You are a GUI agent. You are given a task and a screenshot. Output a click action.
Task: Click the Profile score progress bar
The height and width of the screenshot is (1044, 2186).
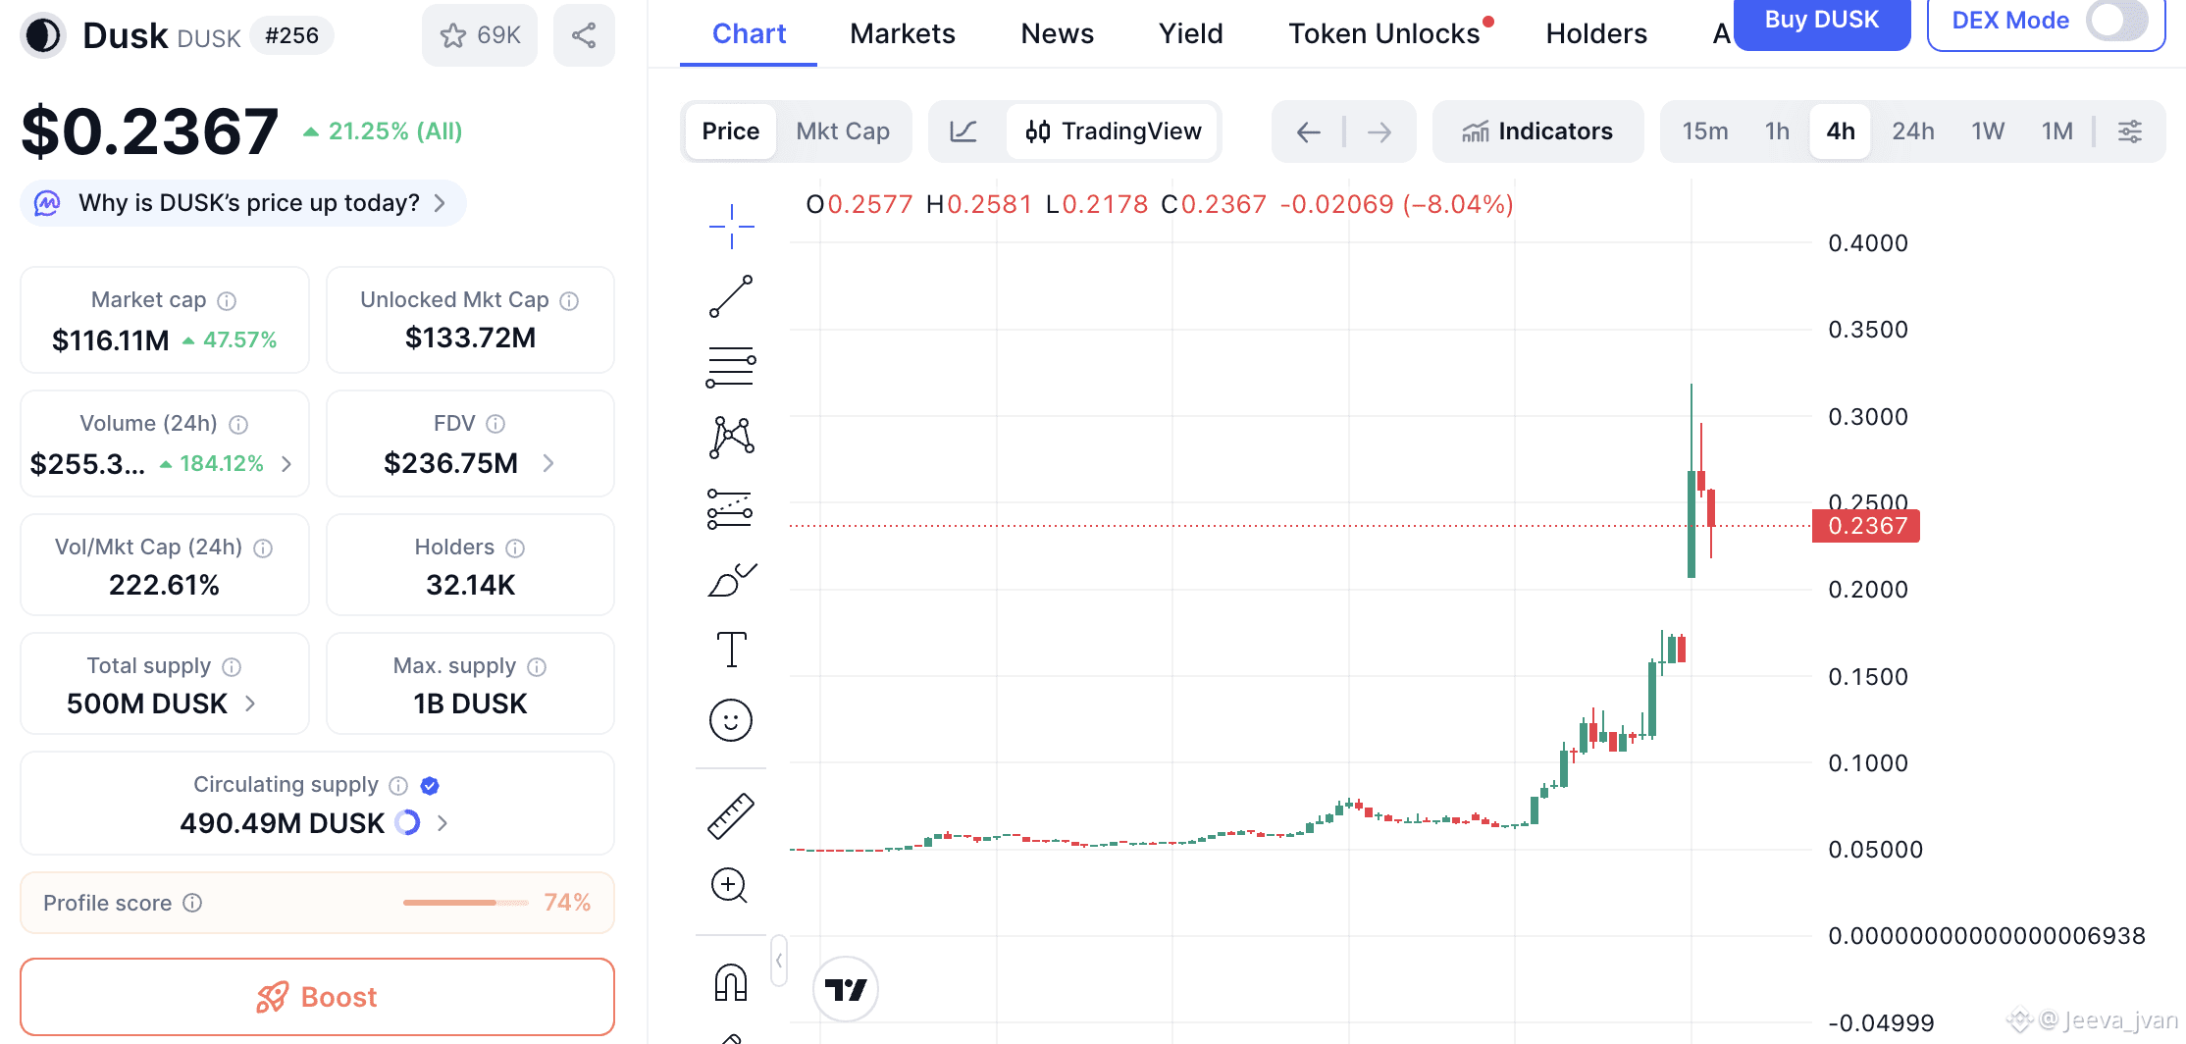click(x=465, y=903)
